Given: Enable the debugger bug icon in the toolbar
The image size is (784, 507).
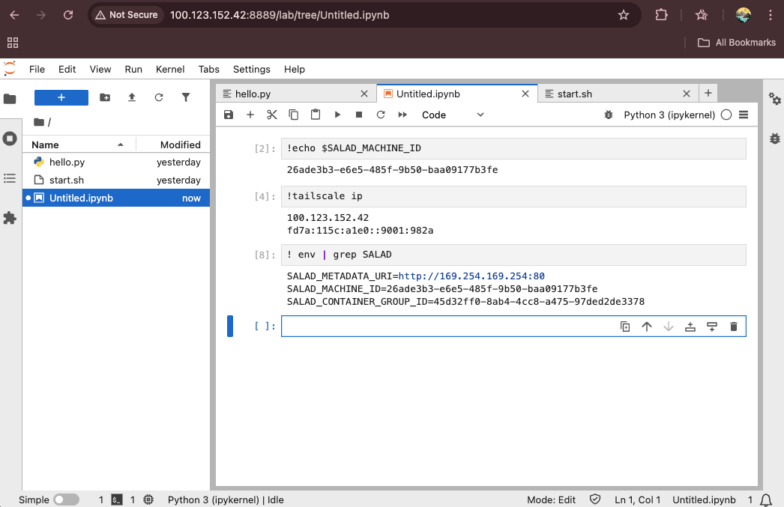Looking at the screenshot, I should (609, 115).
